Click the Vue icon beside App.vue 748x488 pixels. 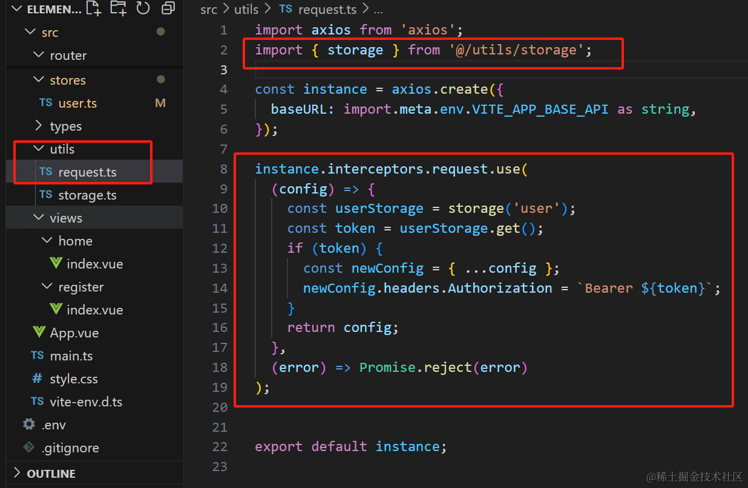[x=39, y=333]
